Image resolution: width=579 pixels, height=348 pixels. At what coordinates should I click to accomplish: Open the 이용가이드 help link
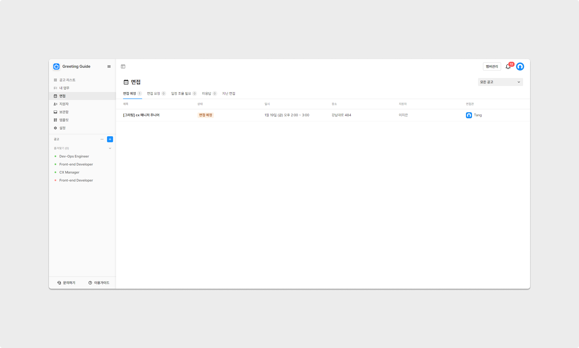click(99, 283)
